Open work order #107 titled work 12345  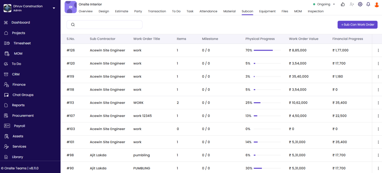[142, 116]
